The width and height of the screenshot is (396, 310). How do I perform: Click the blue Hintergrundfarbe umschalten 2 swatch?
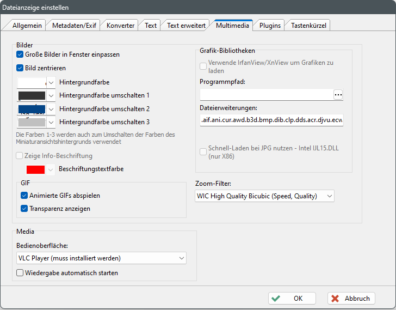click(x=32, y=109)
